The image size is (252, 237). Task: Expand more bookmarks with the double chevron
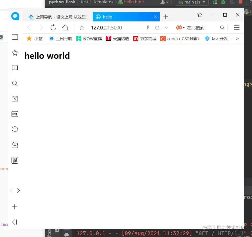(x=237, y=39)
